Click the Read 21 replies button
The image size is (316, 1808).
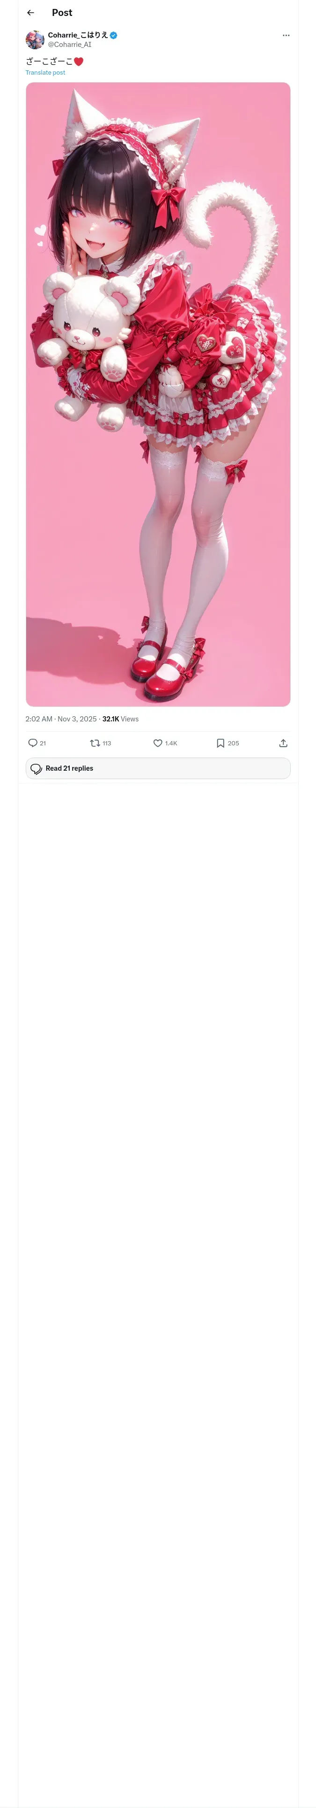pos(158,768)
